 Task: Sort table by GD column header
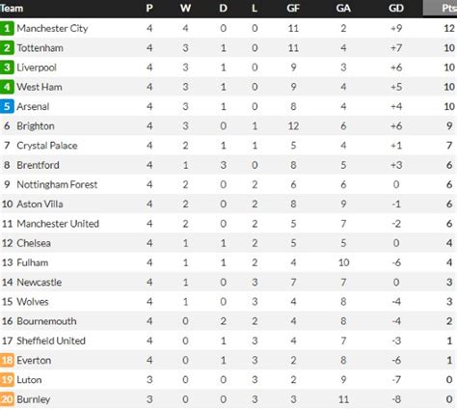[x=396, y=8]
